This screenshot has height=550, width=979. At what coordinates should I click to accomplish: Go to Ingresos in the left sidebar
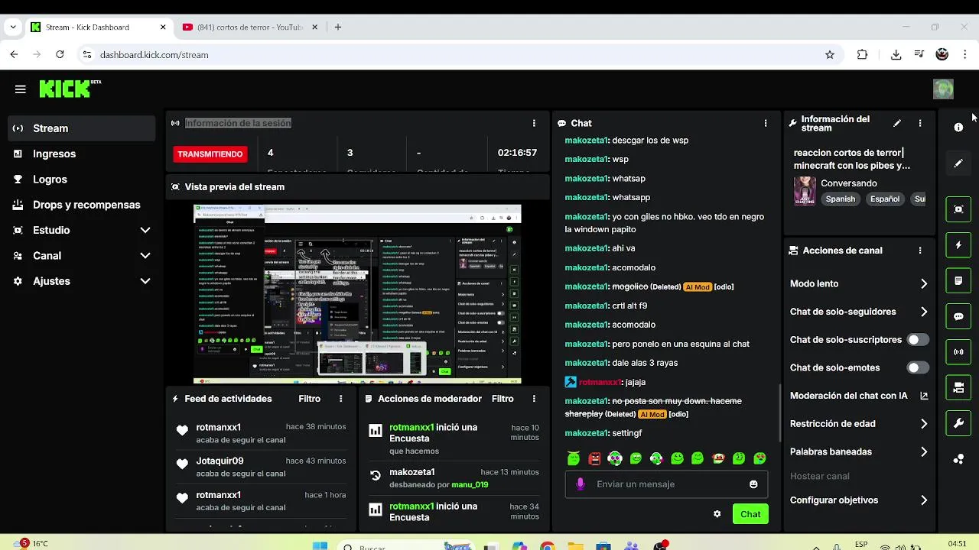click(x=82, y=154)
